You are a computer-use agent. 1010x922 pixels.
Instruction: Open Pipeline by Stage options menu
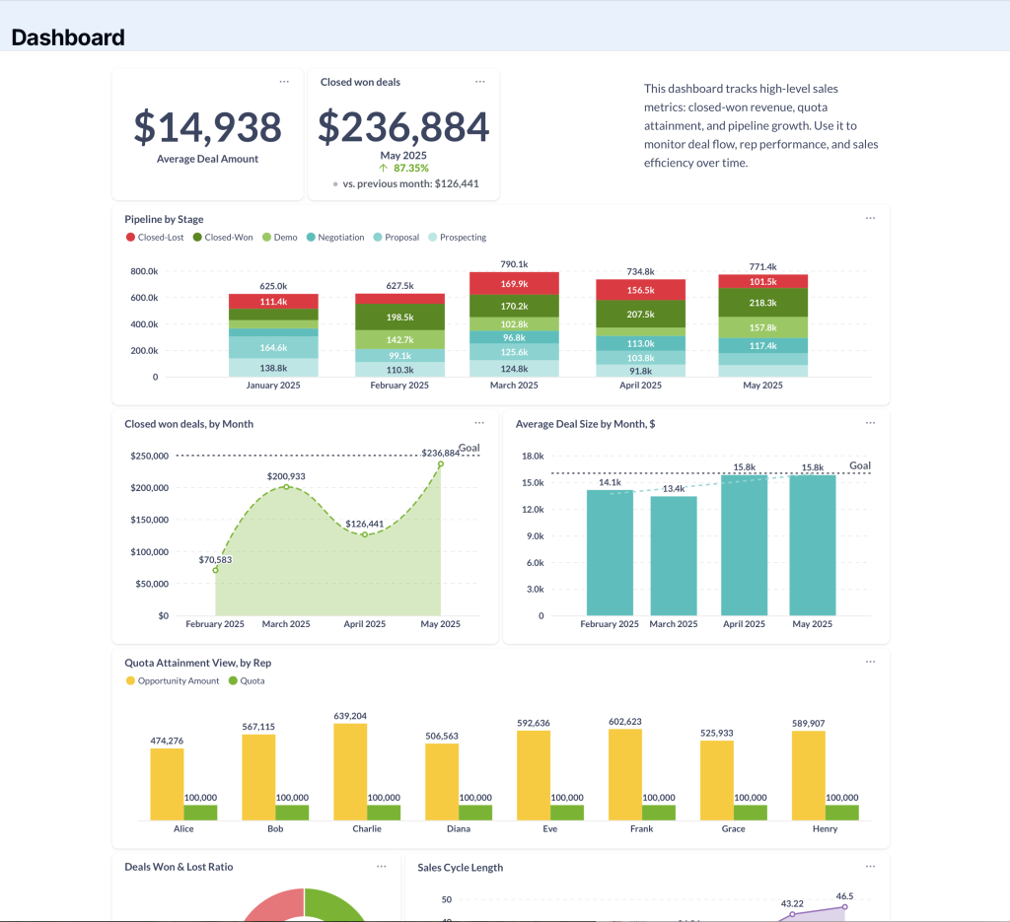pyautogui.click(x=870, y=219)
